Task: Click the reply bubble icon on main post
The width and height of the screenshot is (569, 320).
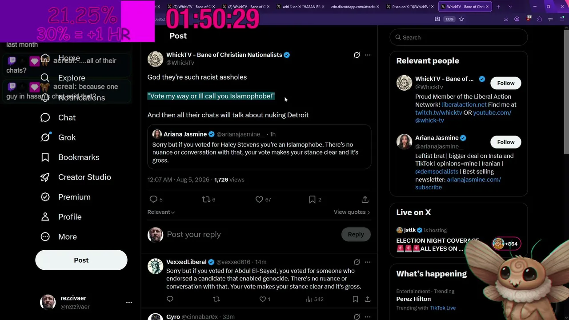Action: 153,200
